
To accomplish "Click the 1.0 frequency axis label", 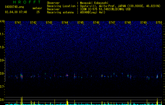I will tap(2, 47).
